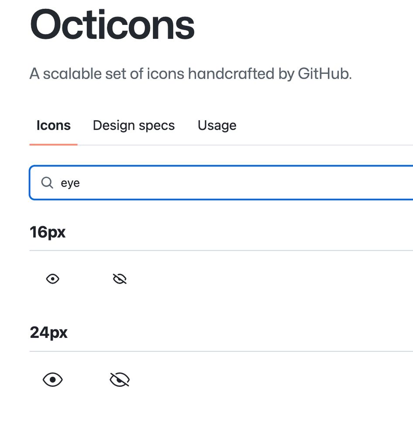413x437 pixels.
Task: Place cursor on the typed "eye" query text
Action: [70, 183]
